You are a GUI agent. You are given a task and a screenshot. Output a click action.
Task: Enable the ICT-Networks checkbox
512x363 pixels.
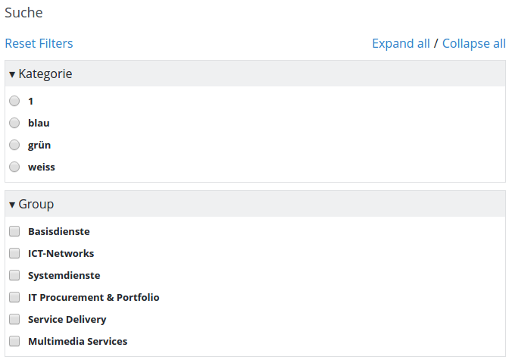click(x=14, y=253)
